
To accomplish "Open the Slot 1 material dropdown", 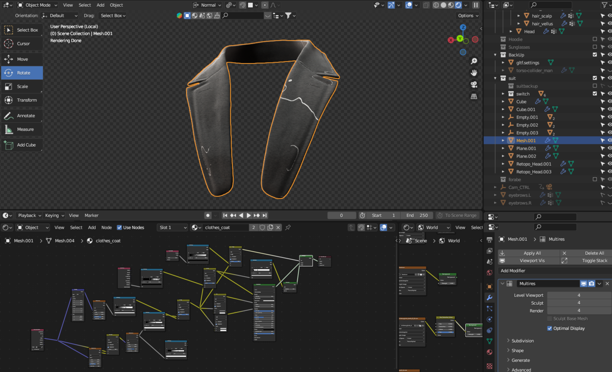I will click(172, 228).
